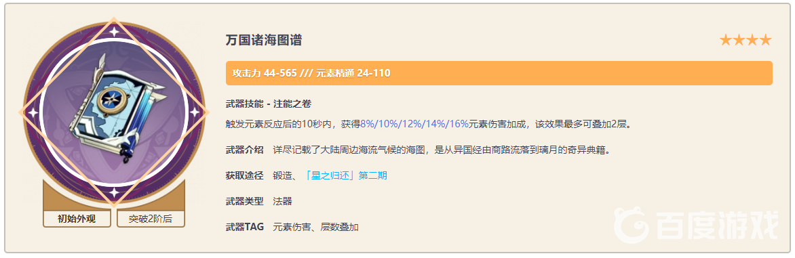
Task: Click the 武器技能 - 注能之卷 heading
Action: point(268,104)
